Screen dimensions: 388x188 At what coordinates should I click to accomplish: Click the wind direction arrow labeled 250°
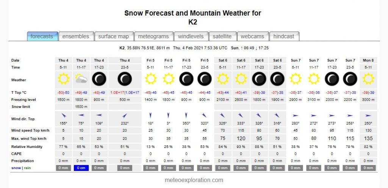(x=368, y=115)
